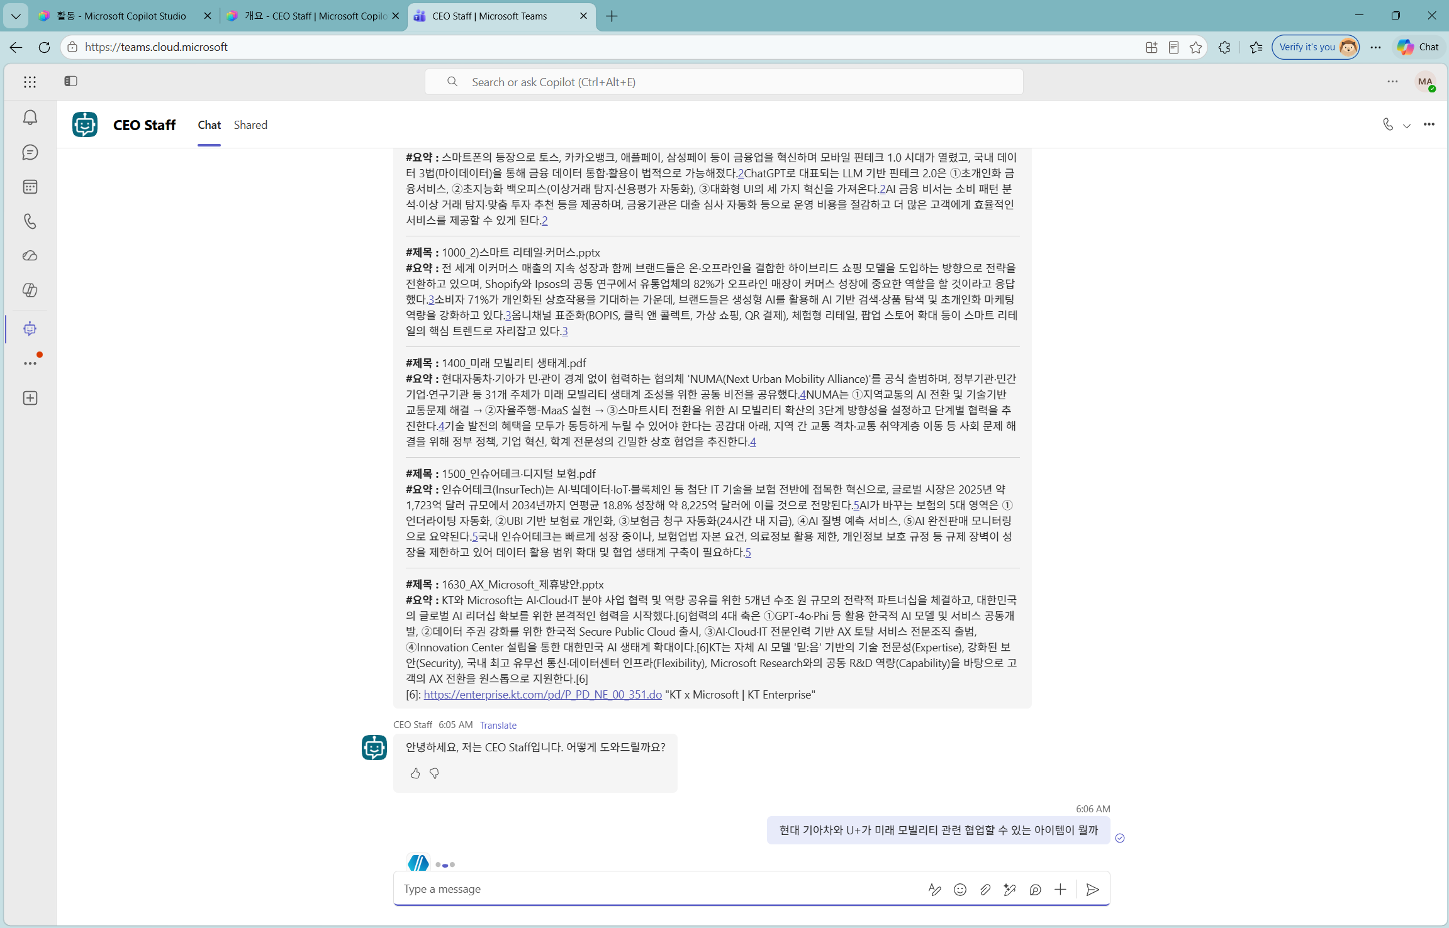
Task: Open citation 2 after '서비스를 제공할 수 있게 된다.'
Action: click(544, 221)
